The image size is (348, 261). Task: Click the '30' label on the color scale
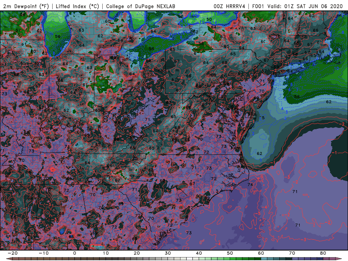[168, 253]
